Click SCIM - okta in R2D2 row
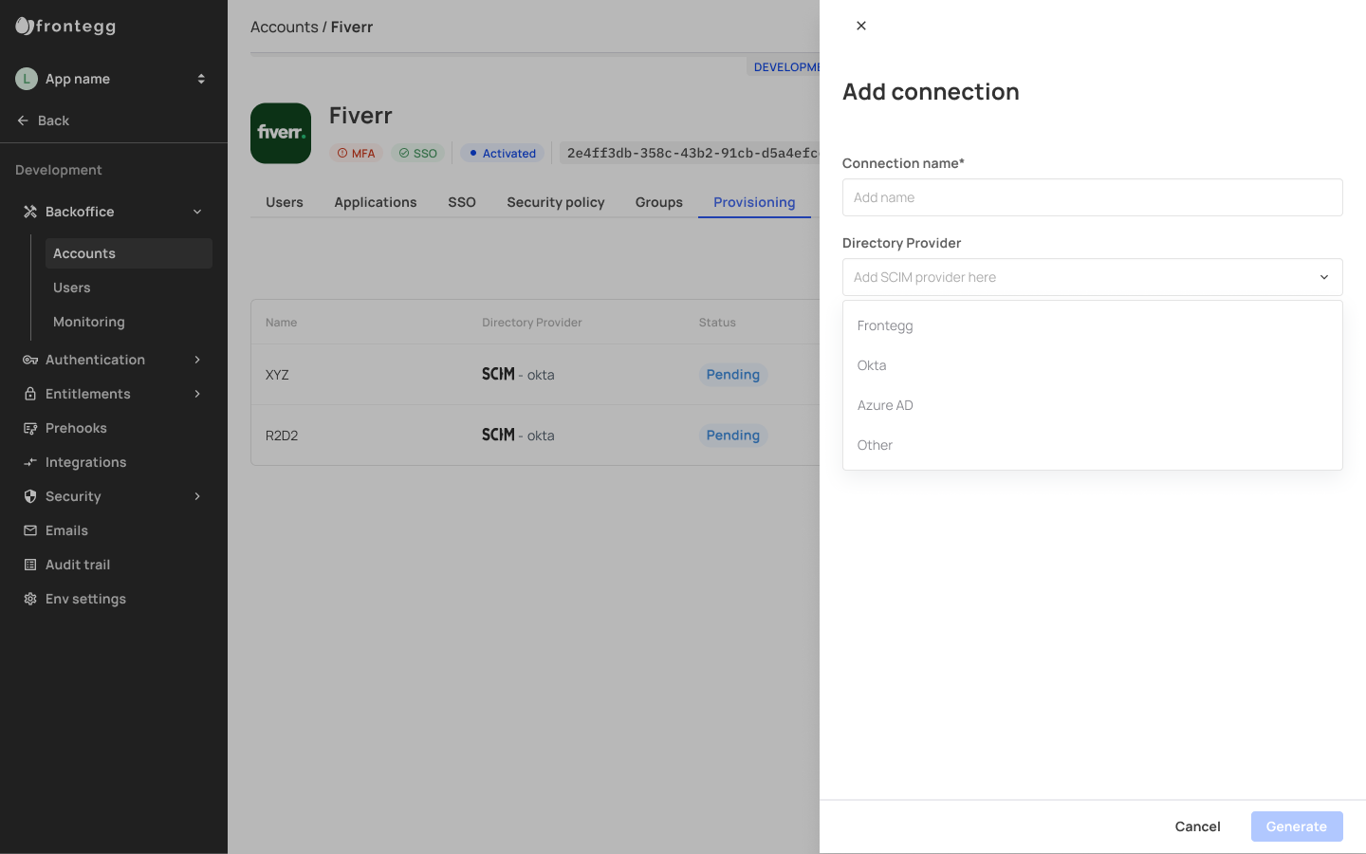This screenshot has height=854, width=1366. (518, 436)
